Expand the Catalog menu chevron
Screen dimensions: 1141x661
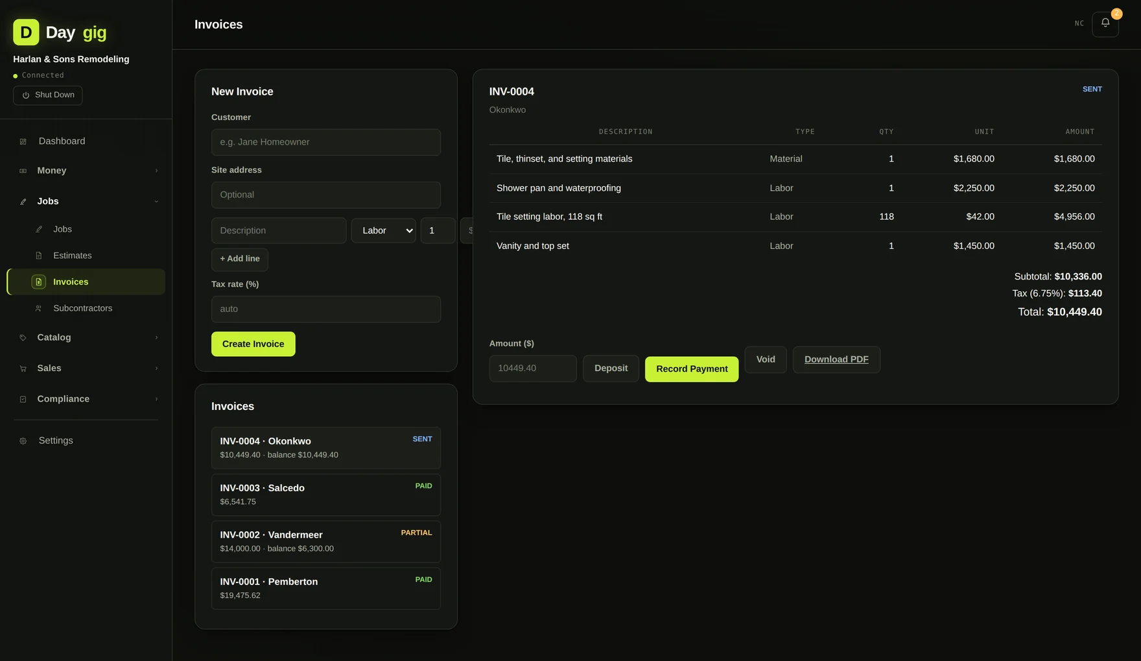coord(156,337)
